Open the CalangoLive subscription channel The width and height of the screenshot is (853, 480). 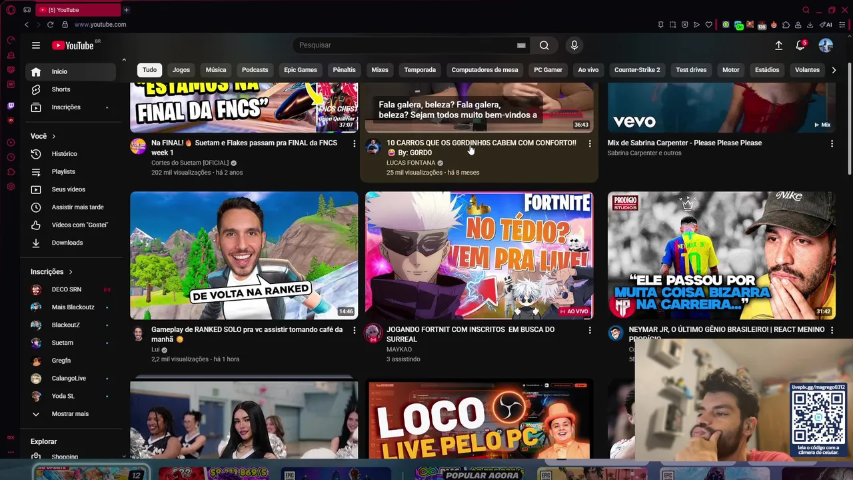click(71, 378)
